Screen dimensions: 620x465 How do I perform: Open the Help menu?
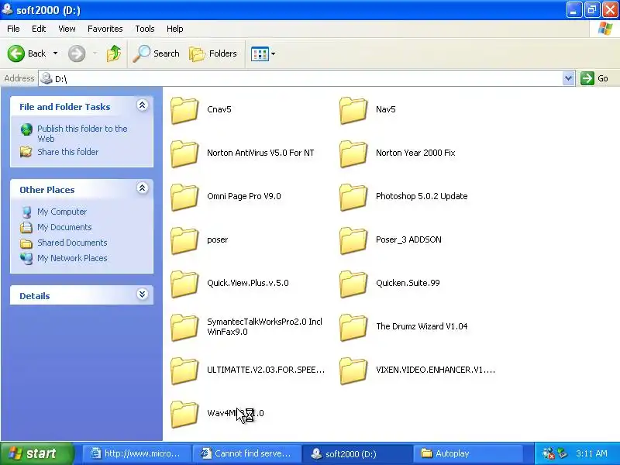tap(175, 29)
